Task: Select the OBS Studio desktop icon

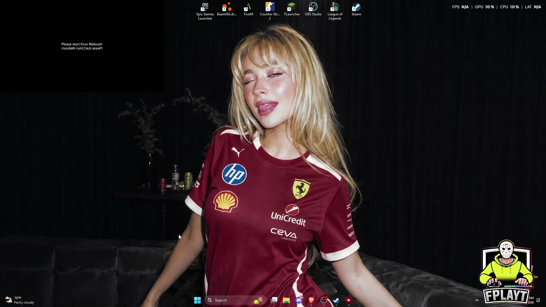Action: point(313,9)
